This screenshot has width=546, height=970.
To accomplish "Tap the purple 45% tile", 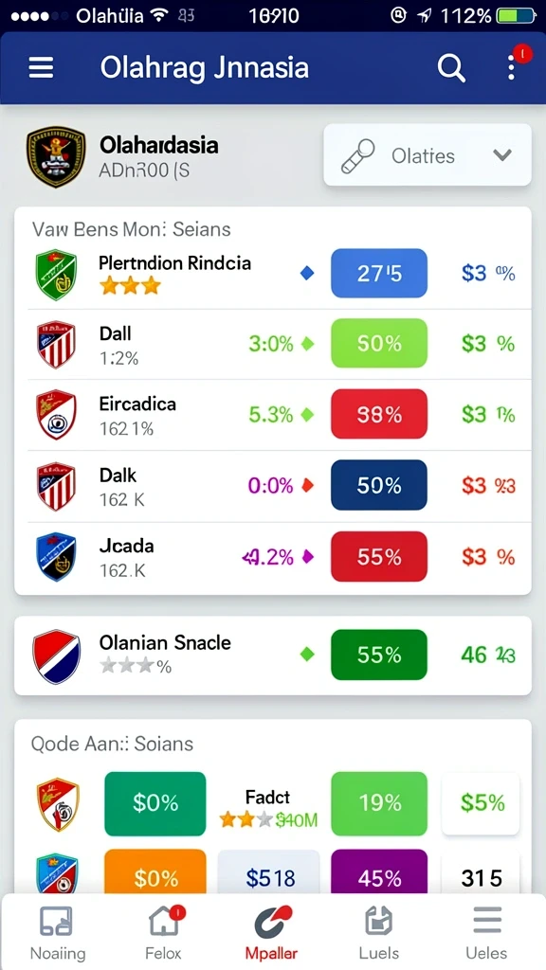I will 379,872.
